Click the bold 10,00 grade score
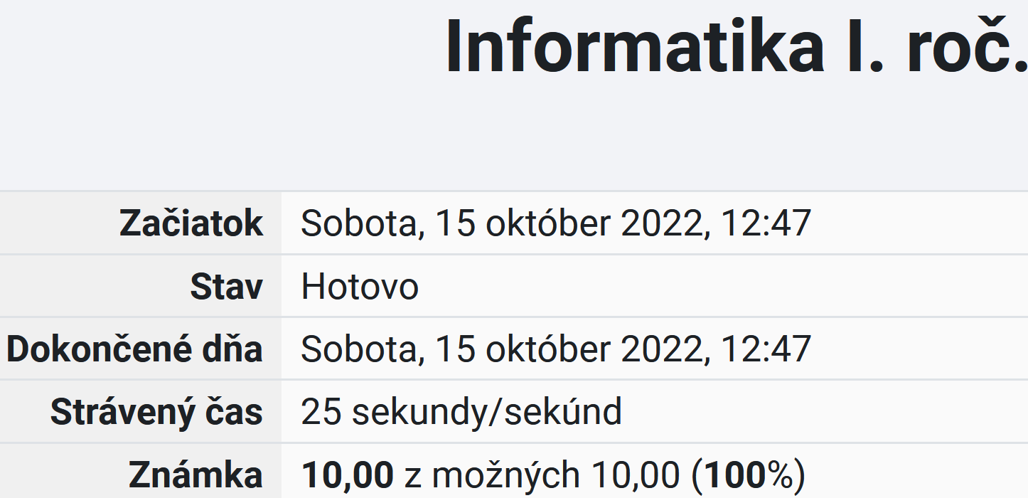This screenshot has width=1028, height=498. tap(348, 475)
